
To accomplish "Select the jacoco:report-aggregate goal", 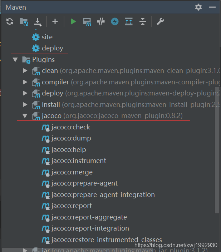I will coord(89,217).
